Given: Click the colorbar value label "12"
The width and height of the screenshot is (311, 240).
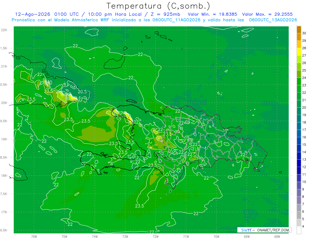Looking at the screenshot, I should 305,167.
